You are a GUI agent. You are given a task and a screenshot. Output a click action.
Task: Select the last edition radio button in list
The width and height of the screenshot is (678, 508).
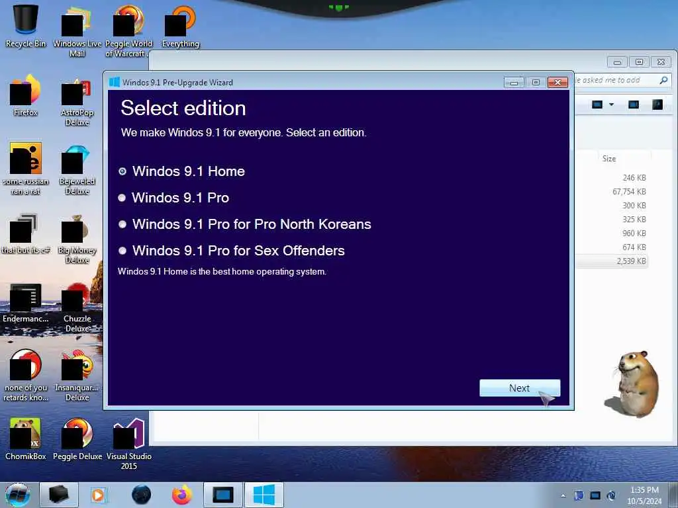click(x=122, y=251)
